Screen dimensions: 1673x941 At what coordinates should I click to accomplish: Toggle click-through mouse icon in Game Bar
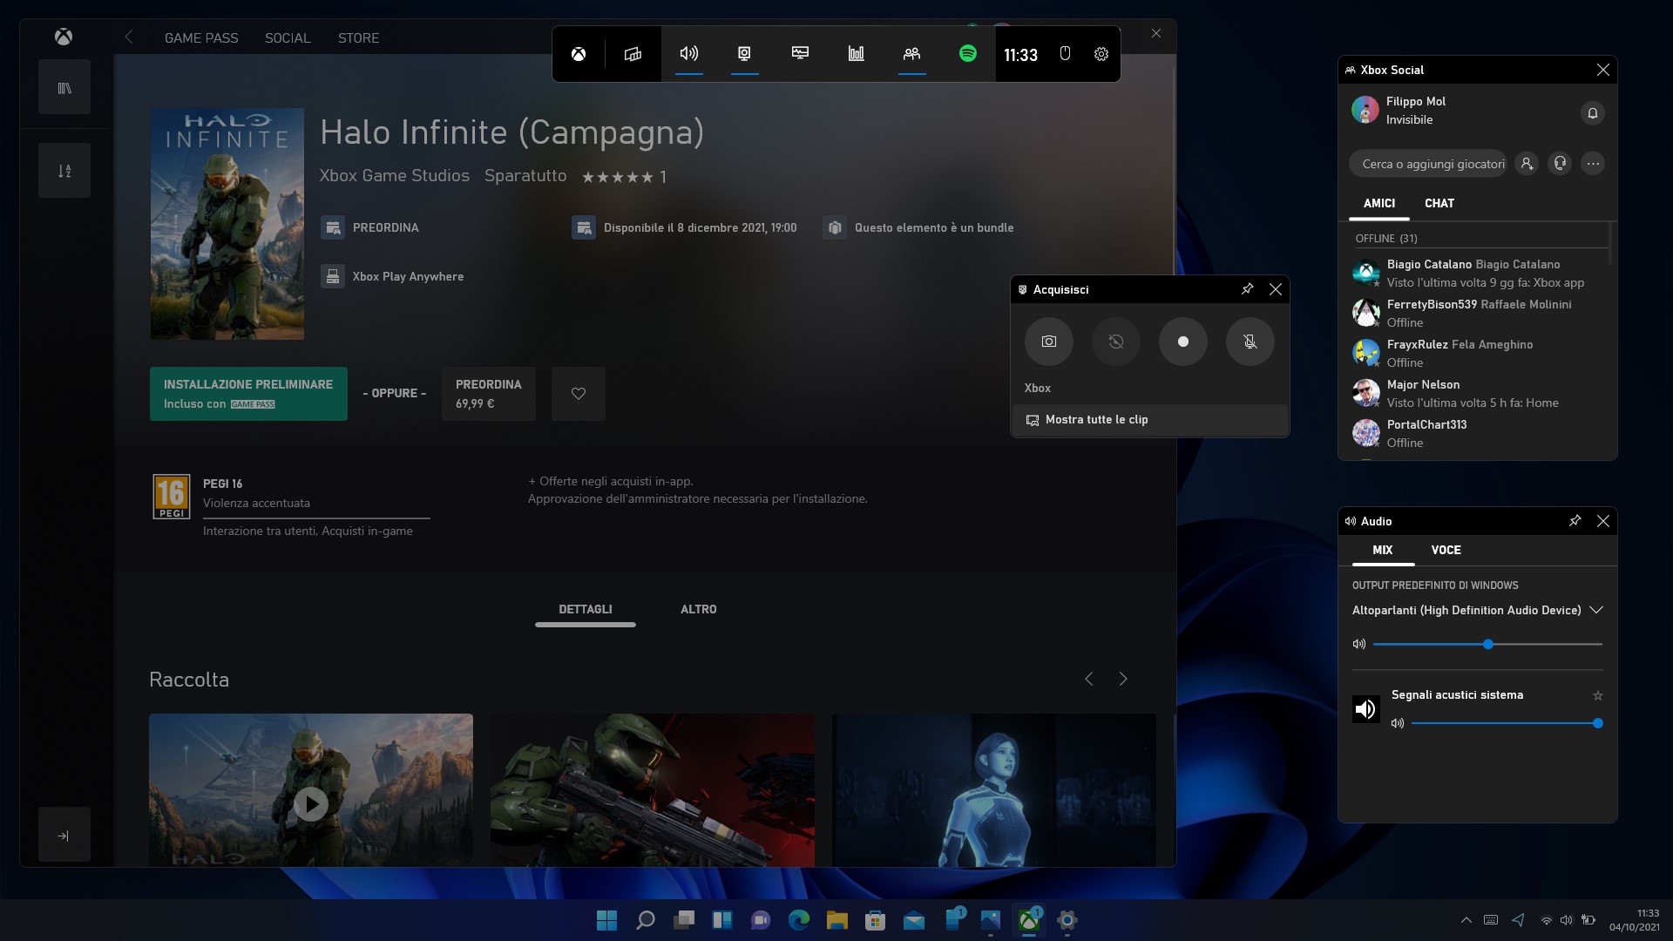[x=1065, y=54]
